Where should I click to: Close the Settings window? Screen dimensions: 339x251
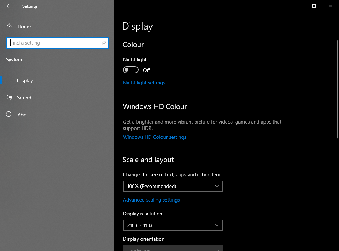[x=330, y=6]
